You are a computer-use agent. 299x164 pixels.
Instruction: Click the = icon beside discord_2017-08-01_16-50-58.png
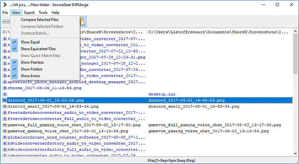coord(5,100)
